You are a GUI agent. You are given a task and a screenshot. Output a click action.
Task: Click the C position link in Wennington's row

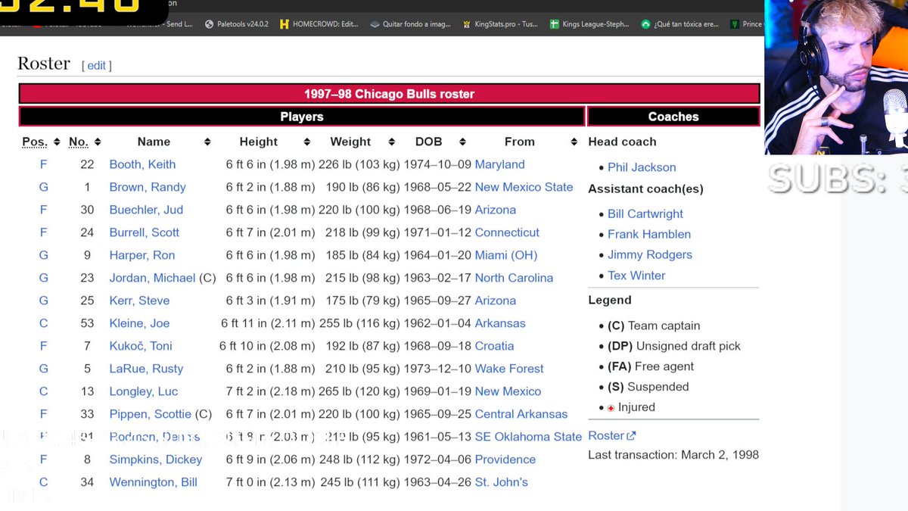[x=43, y=482]
